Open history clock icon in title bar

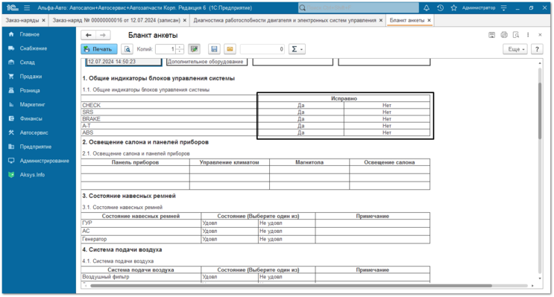click(440, 7)
